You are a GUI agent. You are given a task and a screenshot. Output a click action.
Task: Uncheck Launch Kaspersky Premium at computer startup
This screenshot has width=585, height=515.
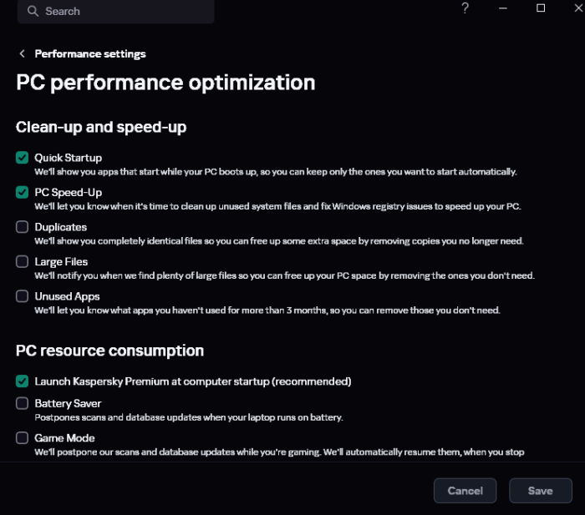tap(22, 381)
